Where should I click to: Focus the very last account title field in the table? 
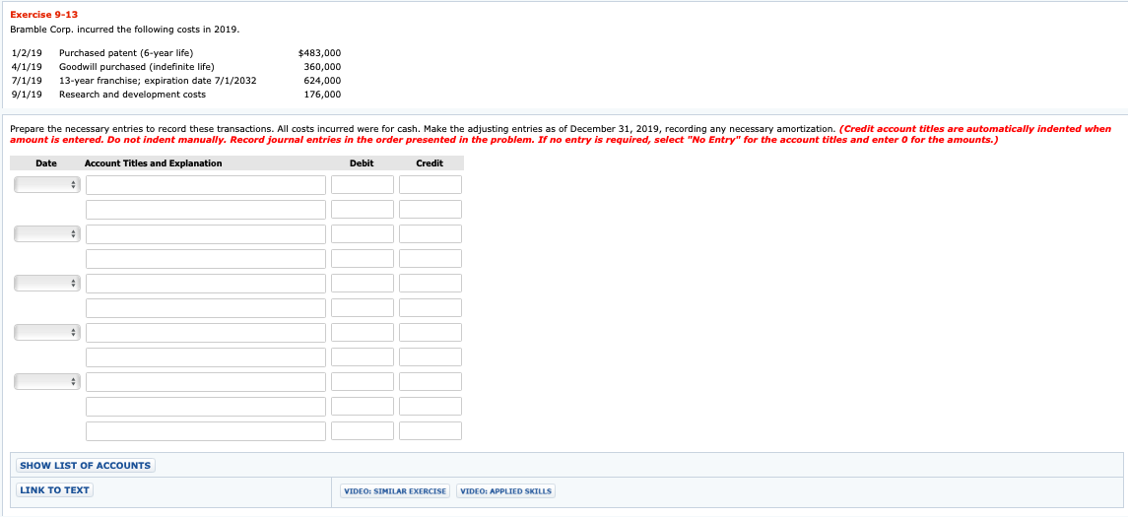[206, 430]
